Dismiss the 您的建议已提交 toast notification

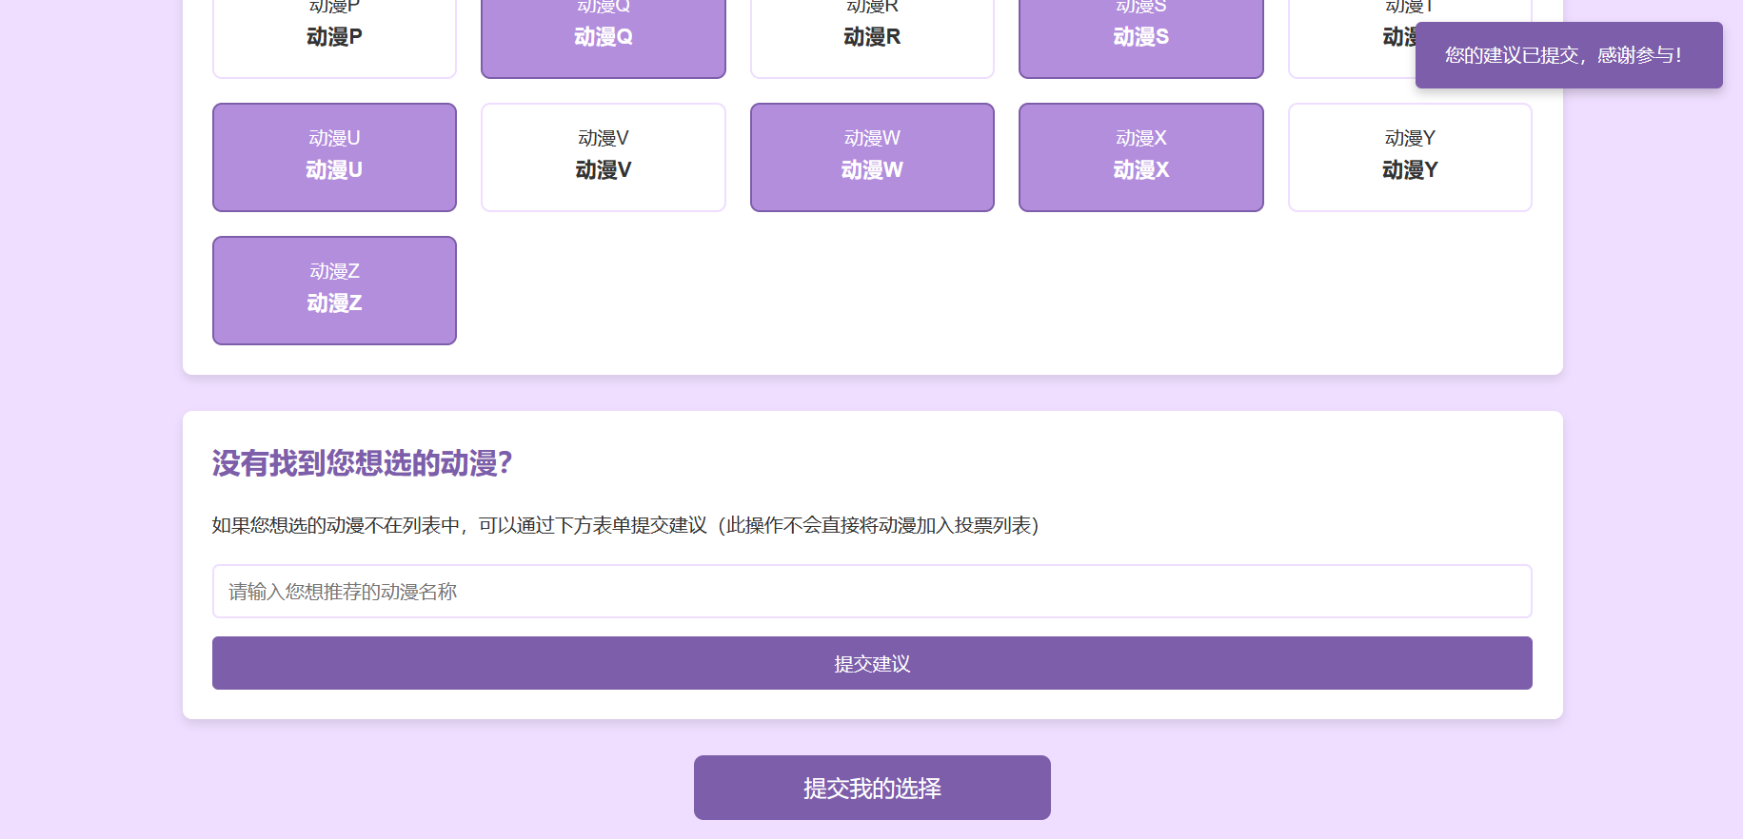tap(1568, 55)
